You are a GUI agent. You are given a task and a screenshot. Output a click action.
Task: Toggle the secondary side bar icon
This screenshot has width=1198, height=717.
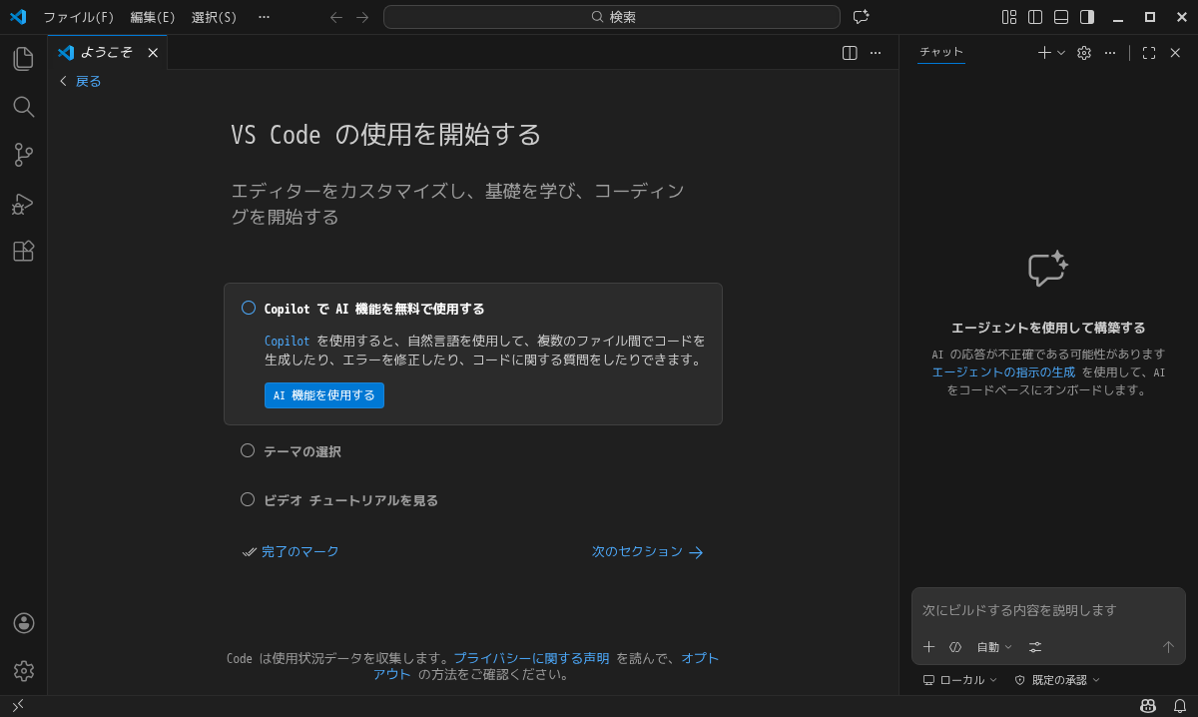click(1087, 17)
